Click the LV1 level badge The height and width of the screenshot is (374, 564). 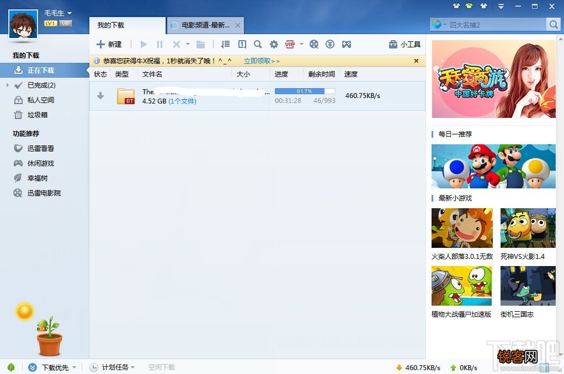coord(50,23)
